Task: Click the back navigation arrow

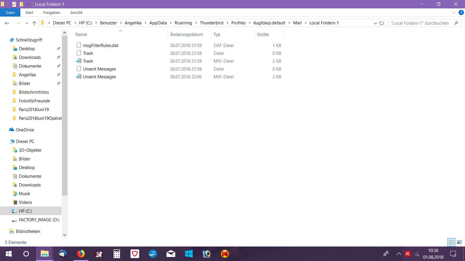Action: pos(7,23)
